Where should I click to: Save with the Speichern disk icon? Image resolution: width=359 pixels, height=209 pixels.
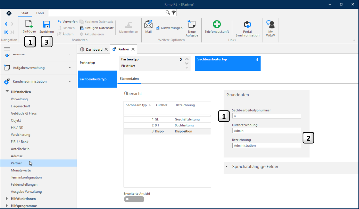[x=46, y=24]
